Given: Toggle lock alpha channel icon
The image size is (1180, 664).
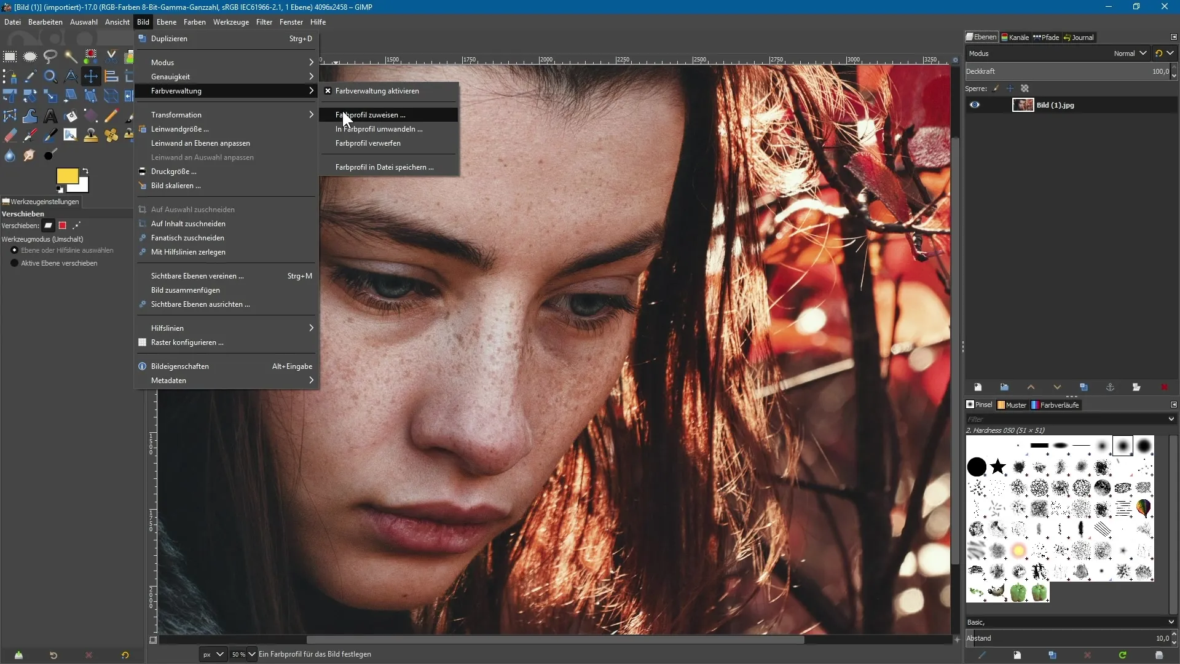Looking at the screenshot, I should click(x=1025, y=89).
